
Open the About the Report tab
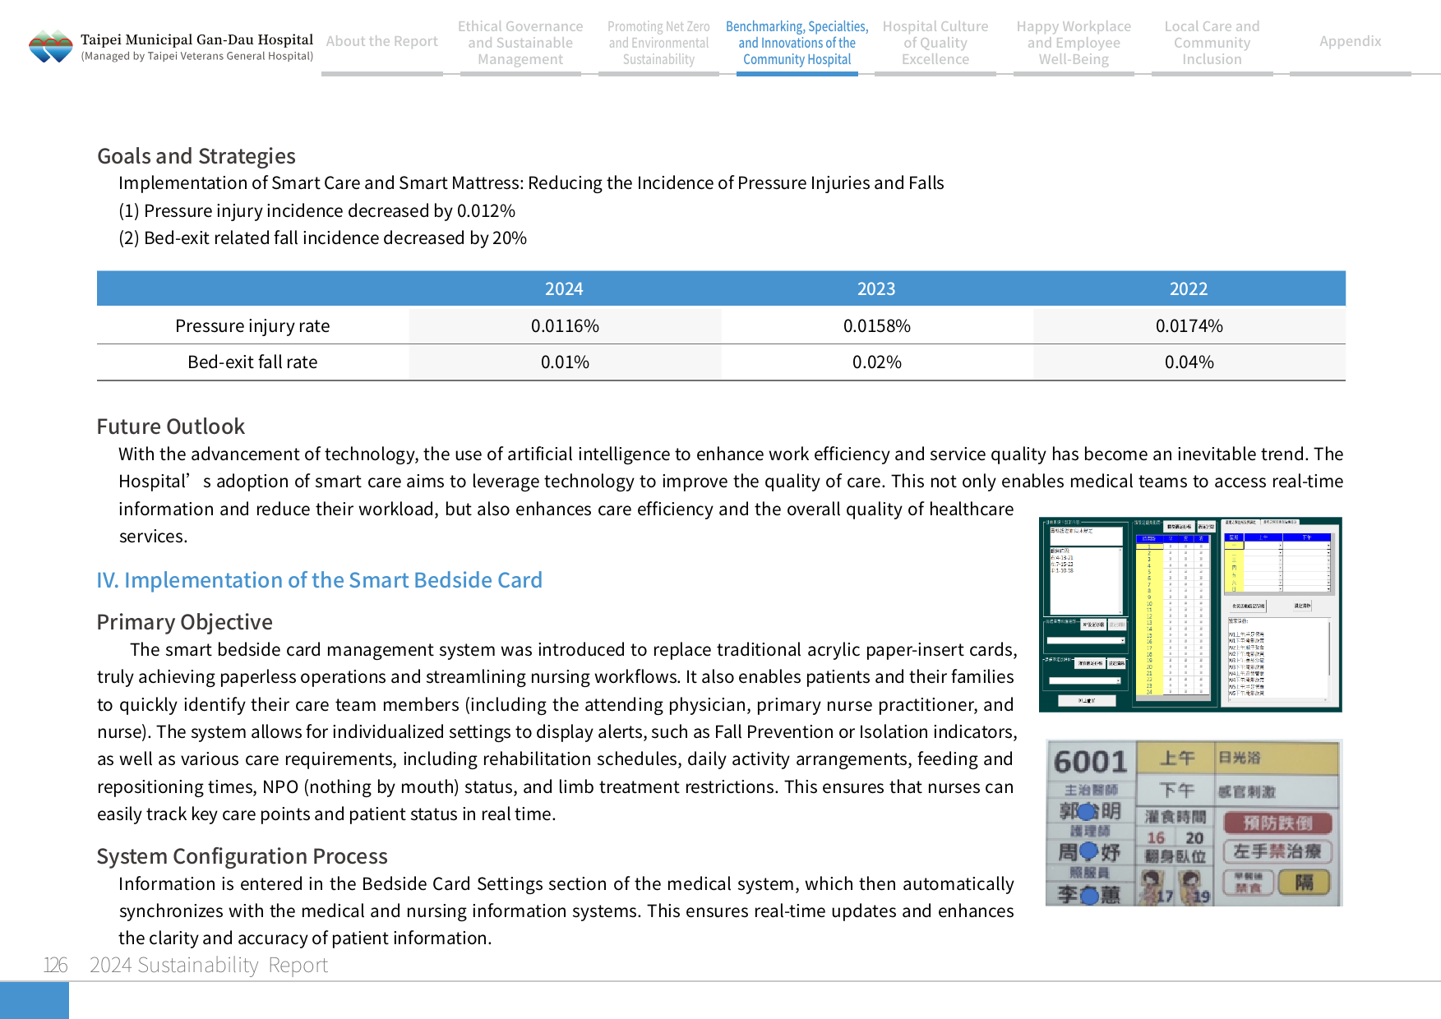(x=382, y=41)
